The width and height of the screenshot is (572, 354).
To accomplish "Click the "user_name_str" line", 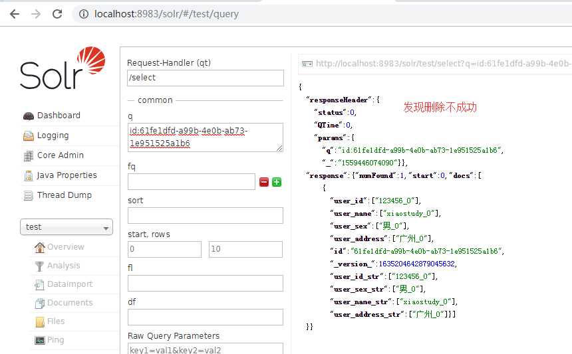I will [394, 302].
